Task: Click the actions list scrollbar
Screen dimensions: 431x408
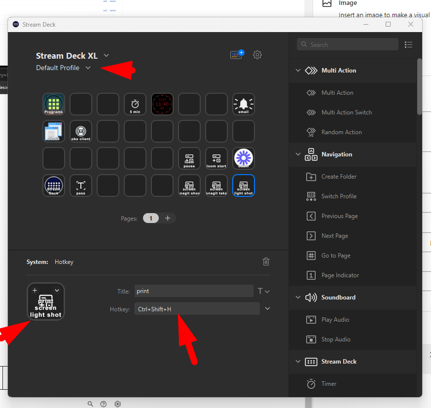Action: click(x=420, y=87)
